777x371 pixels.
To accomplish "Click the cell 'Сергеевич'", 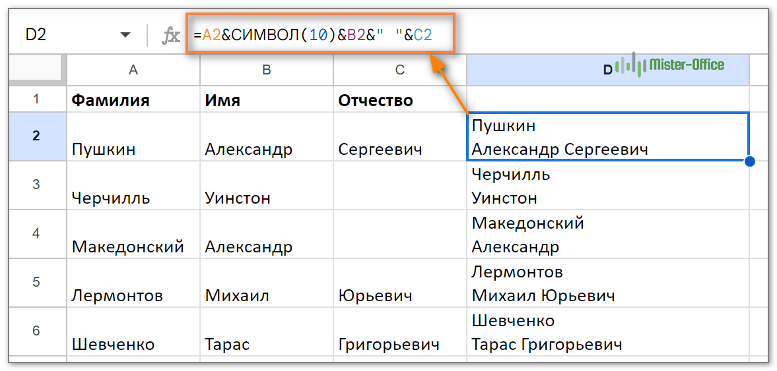I will [400, 137].
